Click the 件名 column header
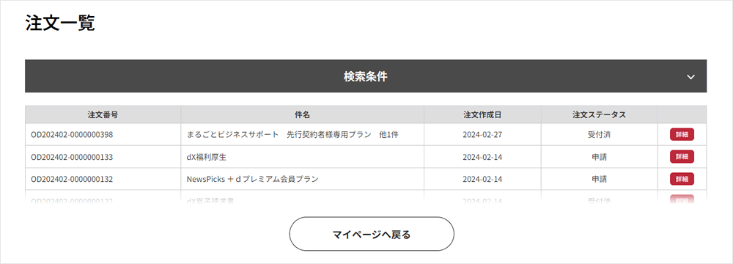This screenshot has width=733, height=264. [303, 114]
